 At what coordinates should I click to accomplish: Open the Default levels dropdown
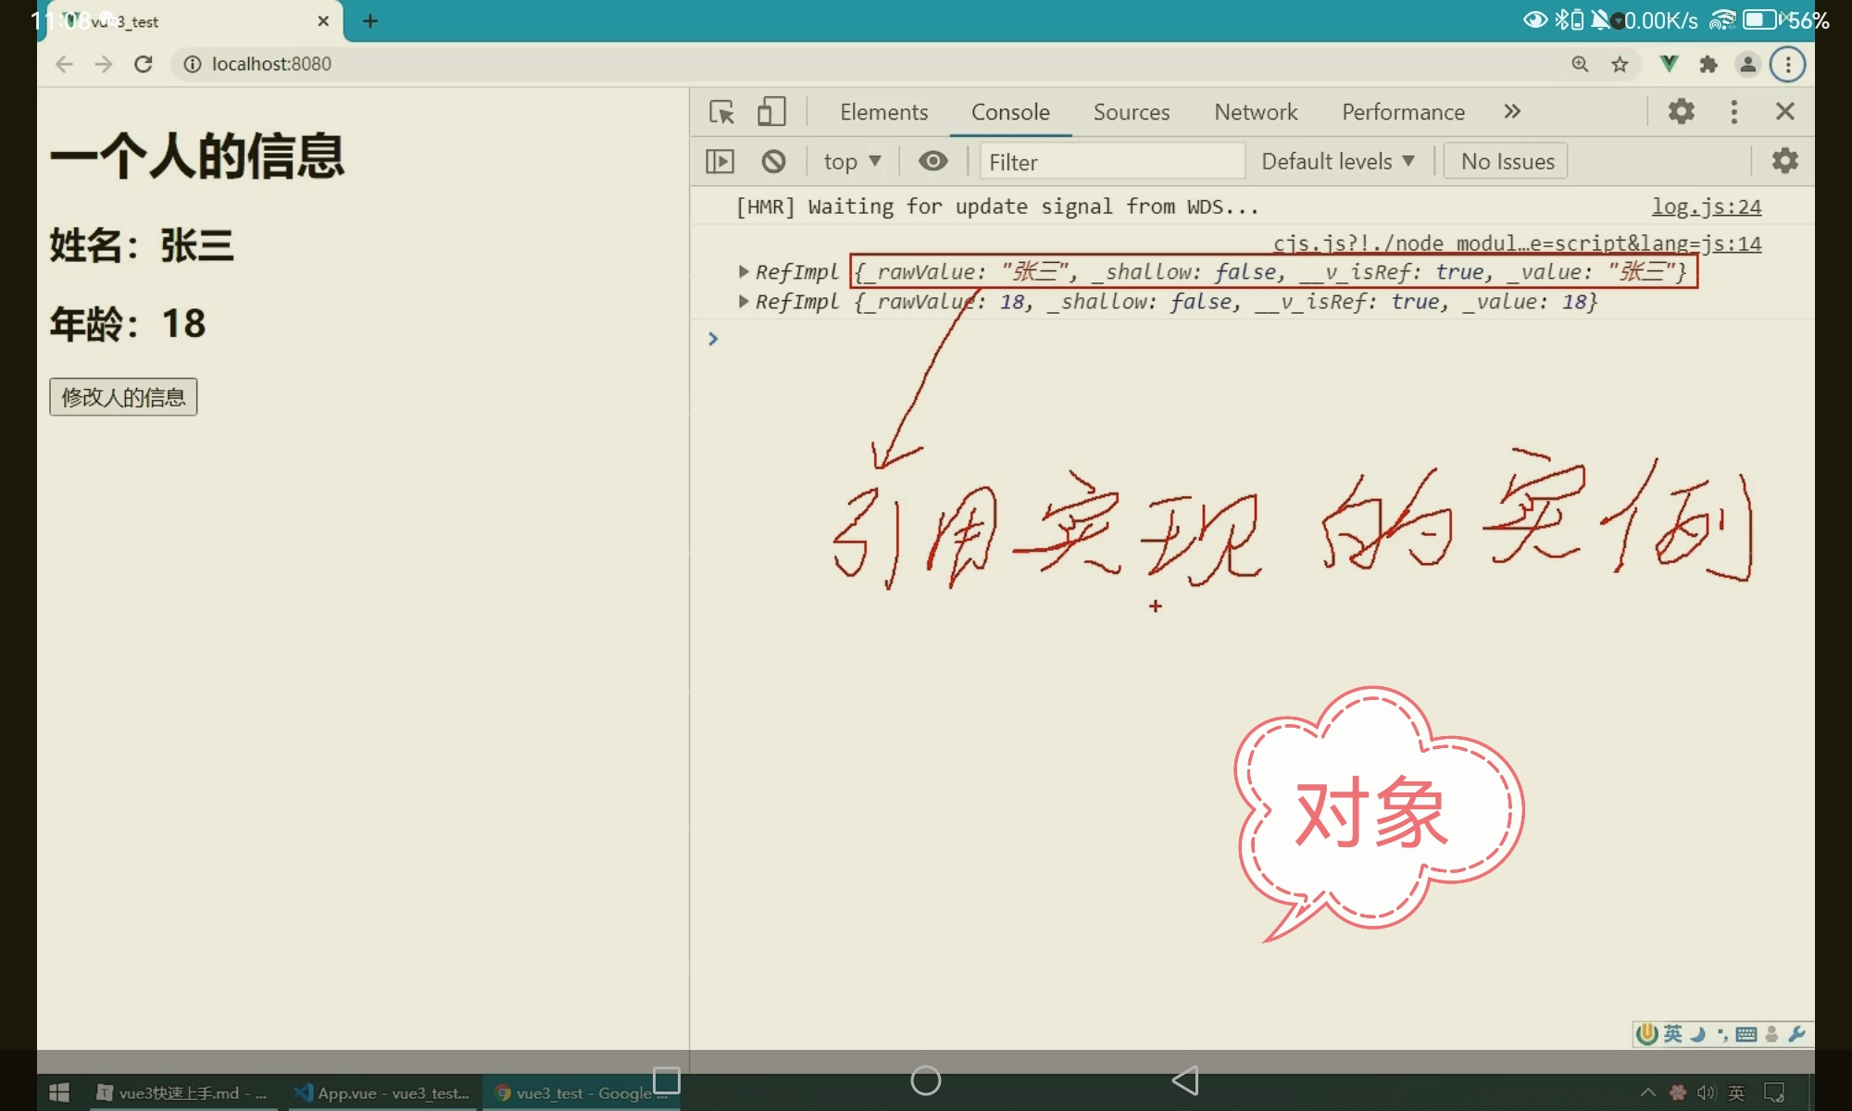point(1337,161)
